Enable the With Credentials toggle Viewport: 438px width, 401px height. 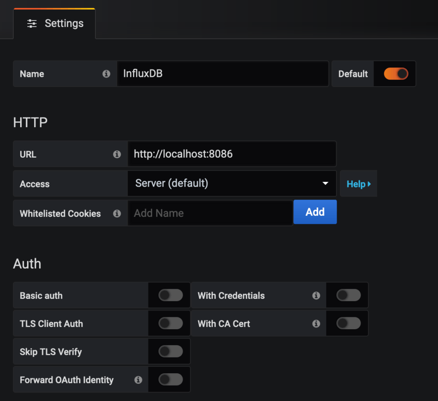[x=348, y=296]
